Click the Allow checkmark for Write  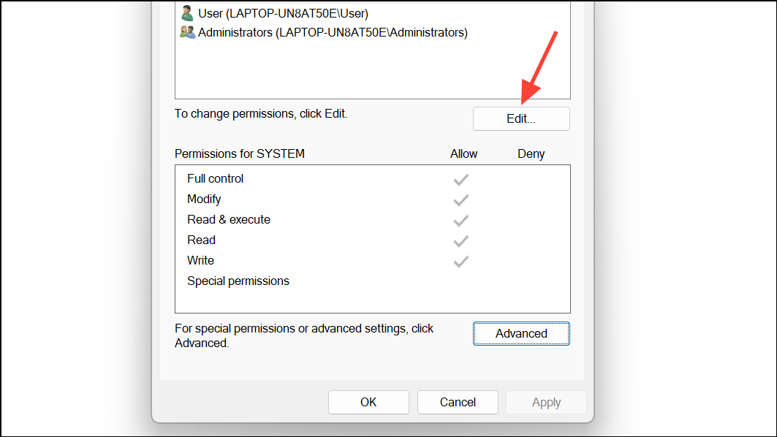click(x=460, y=261)
